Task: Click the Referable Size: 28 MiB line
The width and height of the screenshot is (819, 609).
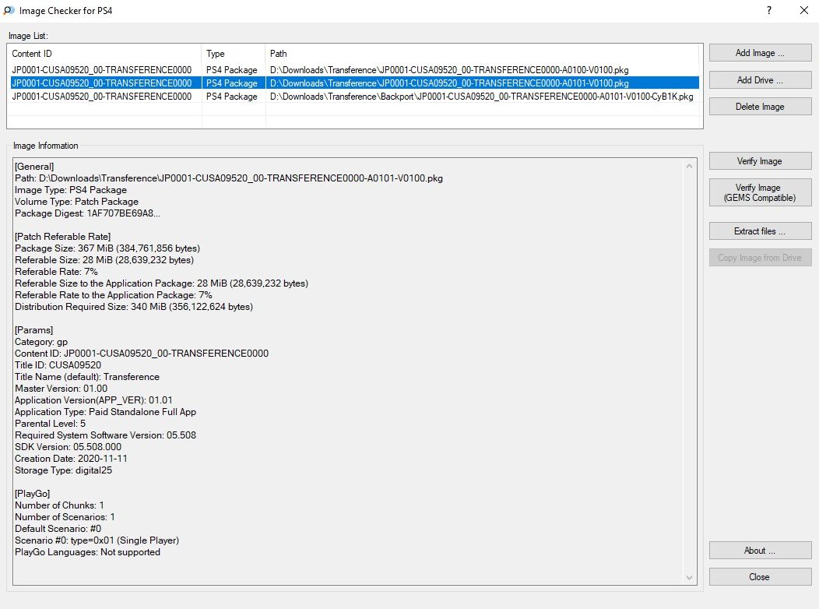Action: click(x=104, y=259)
